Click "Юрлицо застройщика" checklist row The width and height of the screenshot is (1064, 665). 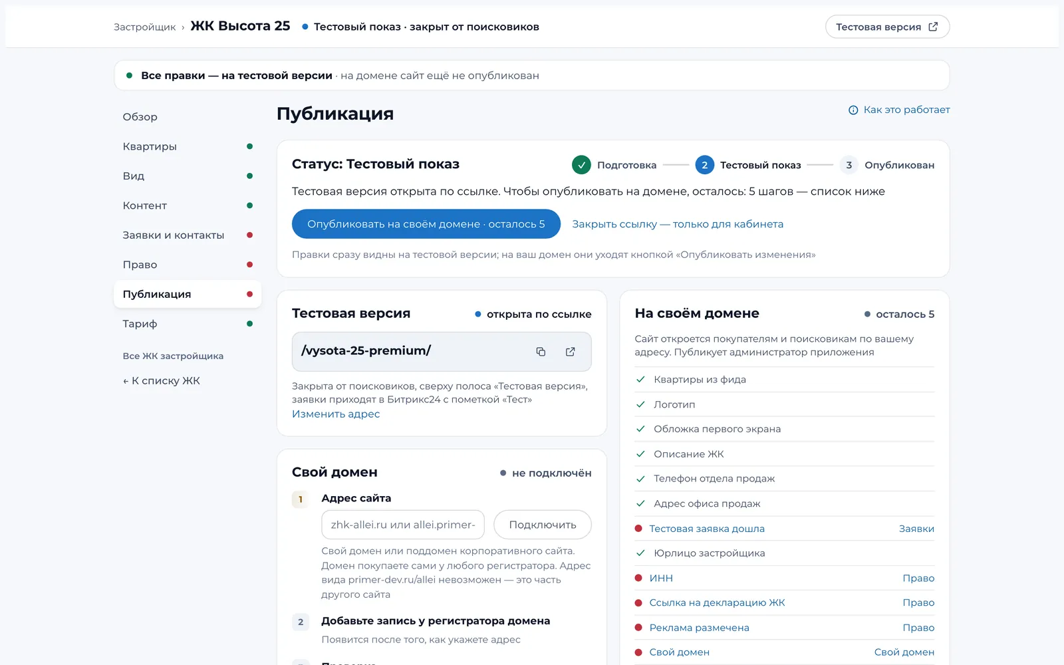click(x=785, y=553)
